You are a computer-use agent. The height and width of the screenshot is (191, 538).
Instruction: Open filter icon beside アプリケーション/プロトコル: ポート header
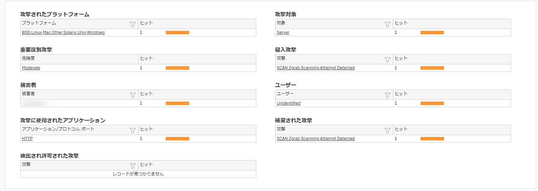pos(133,131)
